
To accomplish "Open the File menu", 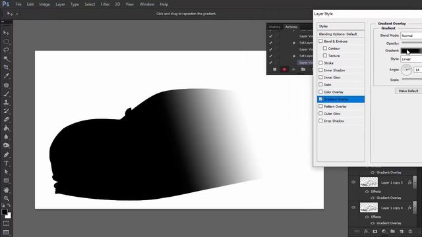I will tap(18, 5).
